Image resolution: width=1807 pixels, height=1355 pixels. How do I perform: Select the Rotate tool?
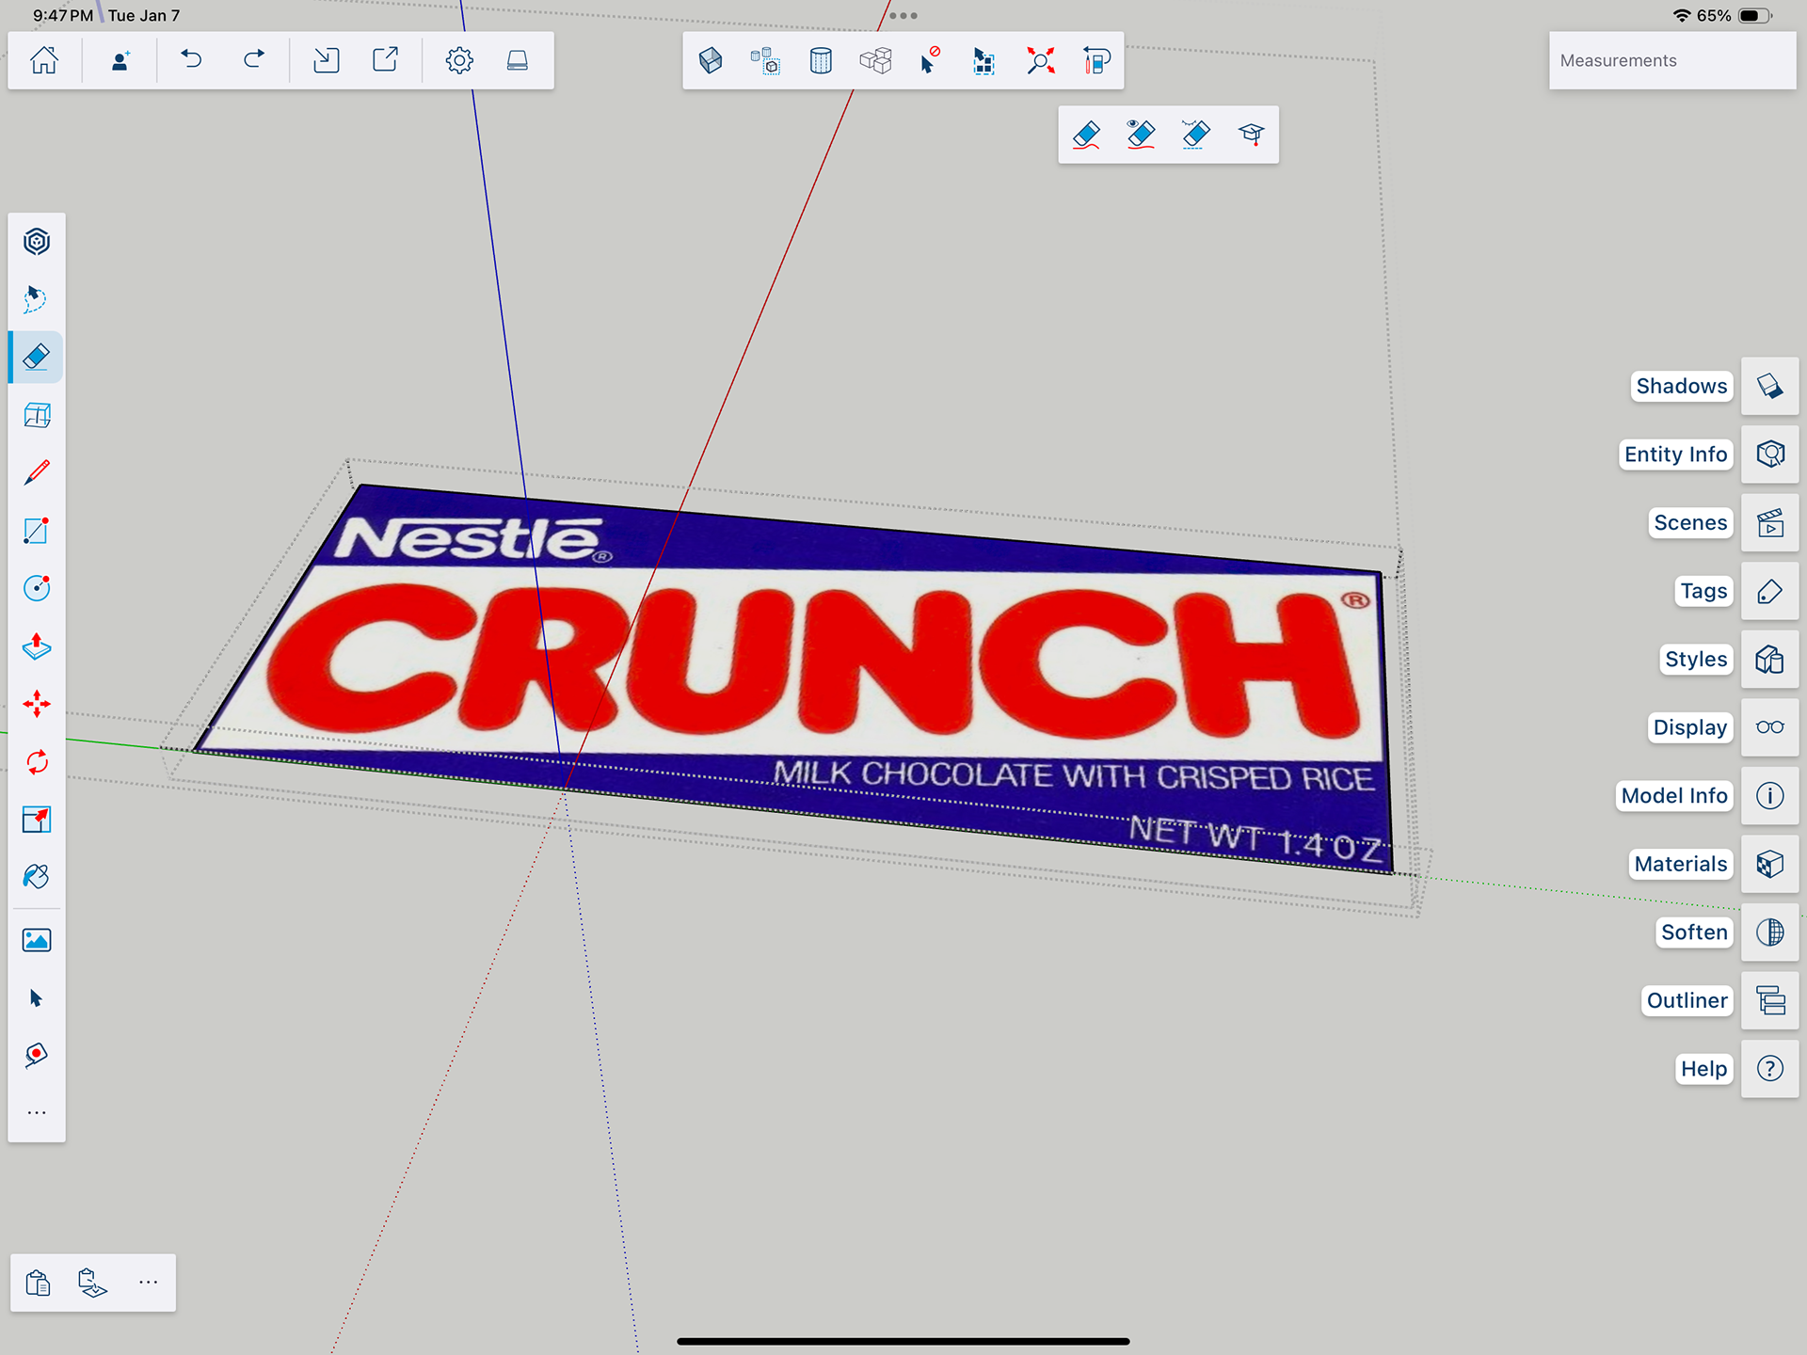(x=37, y=762)
